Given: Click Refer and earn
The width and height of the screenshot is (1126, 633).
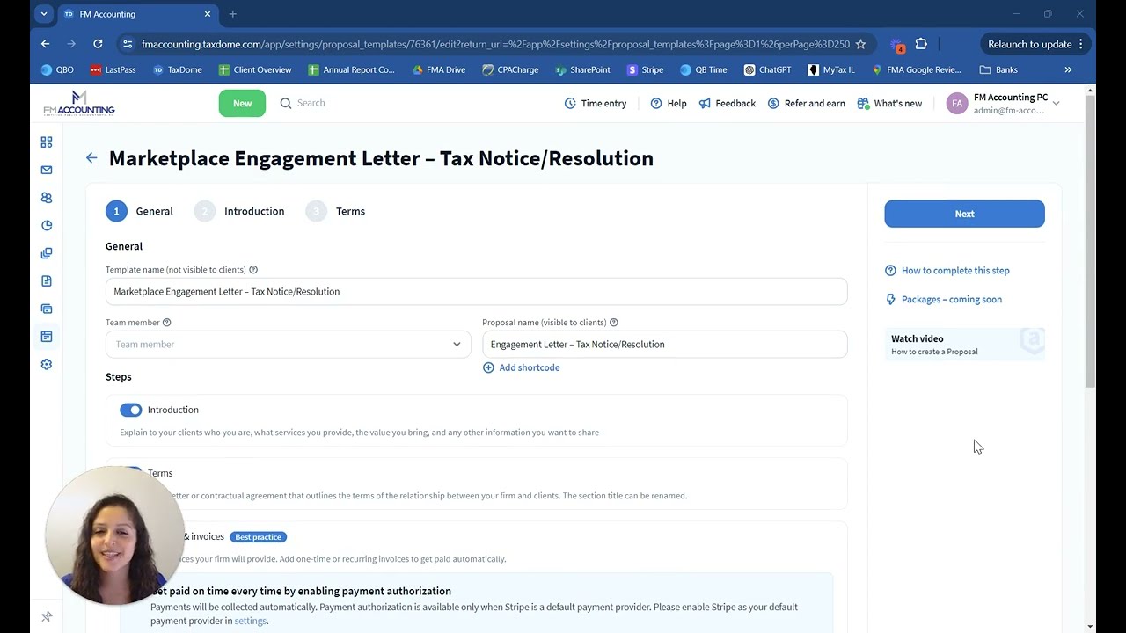Looking at the screenshot, I should point(806,104).
